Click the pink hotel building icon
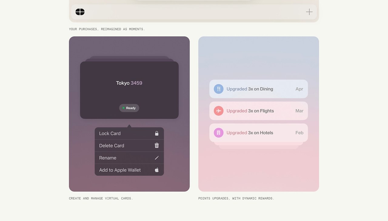388x221 pixels. point(219,132)
